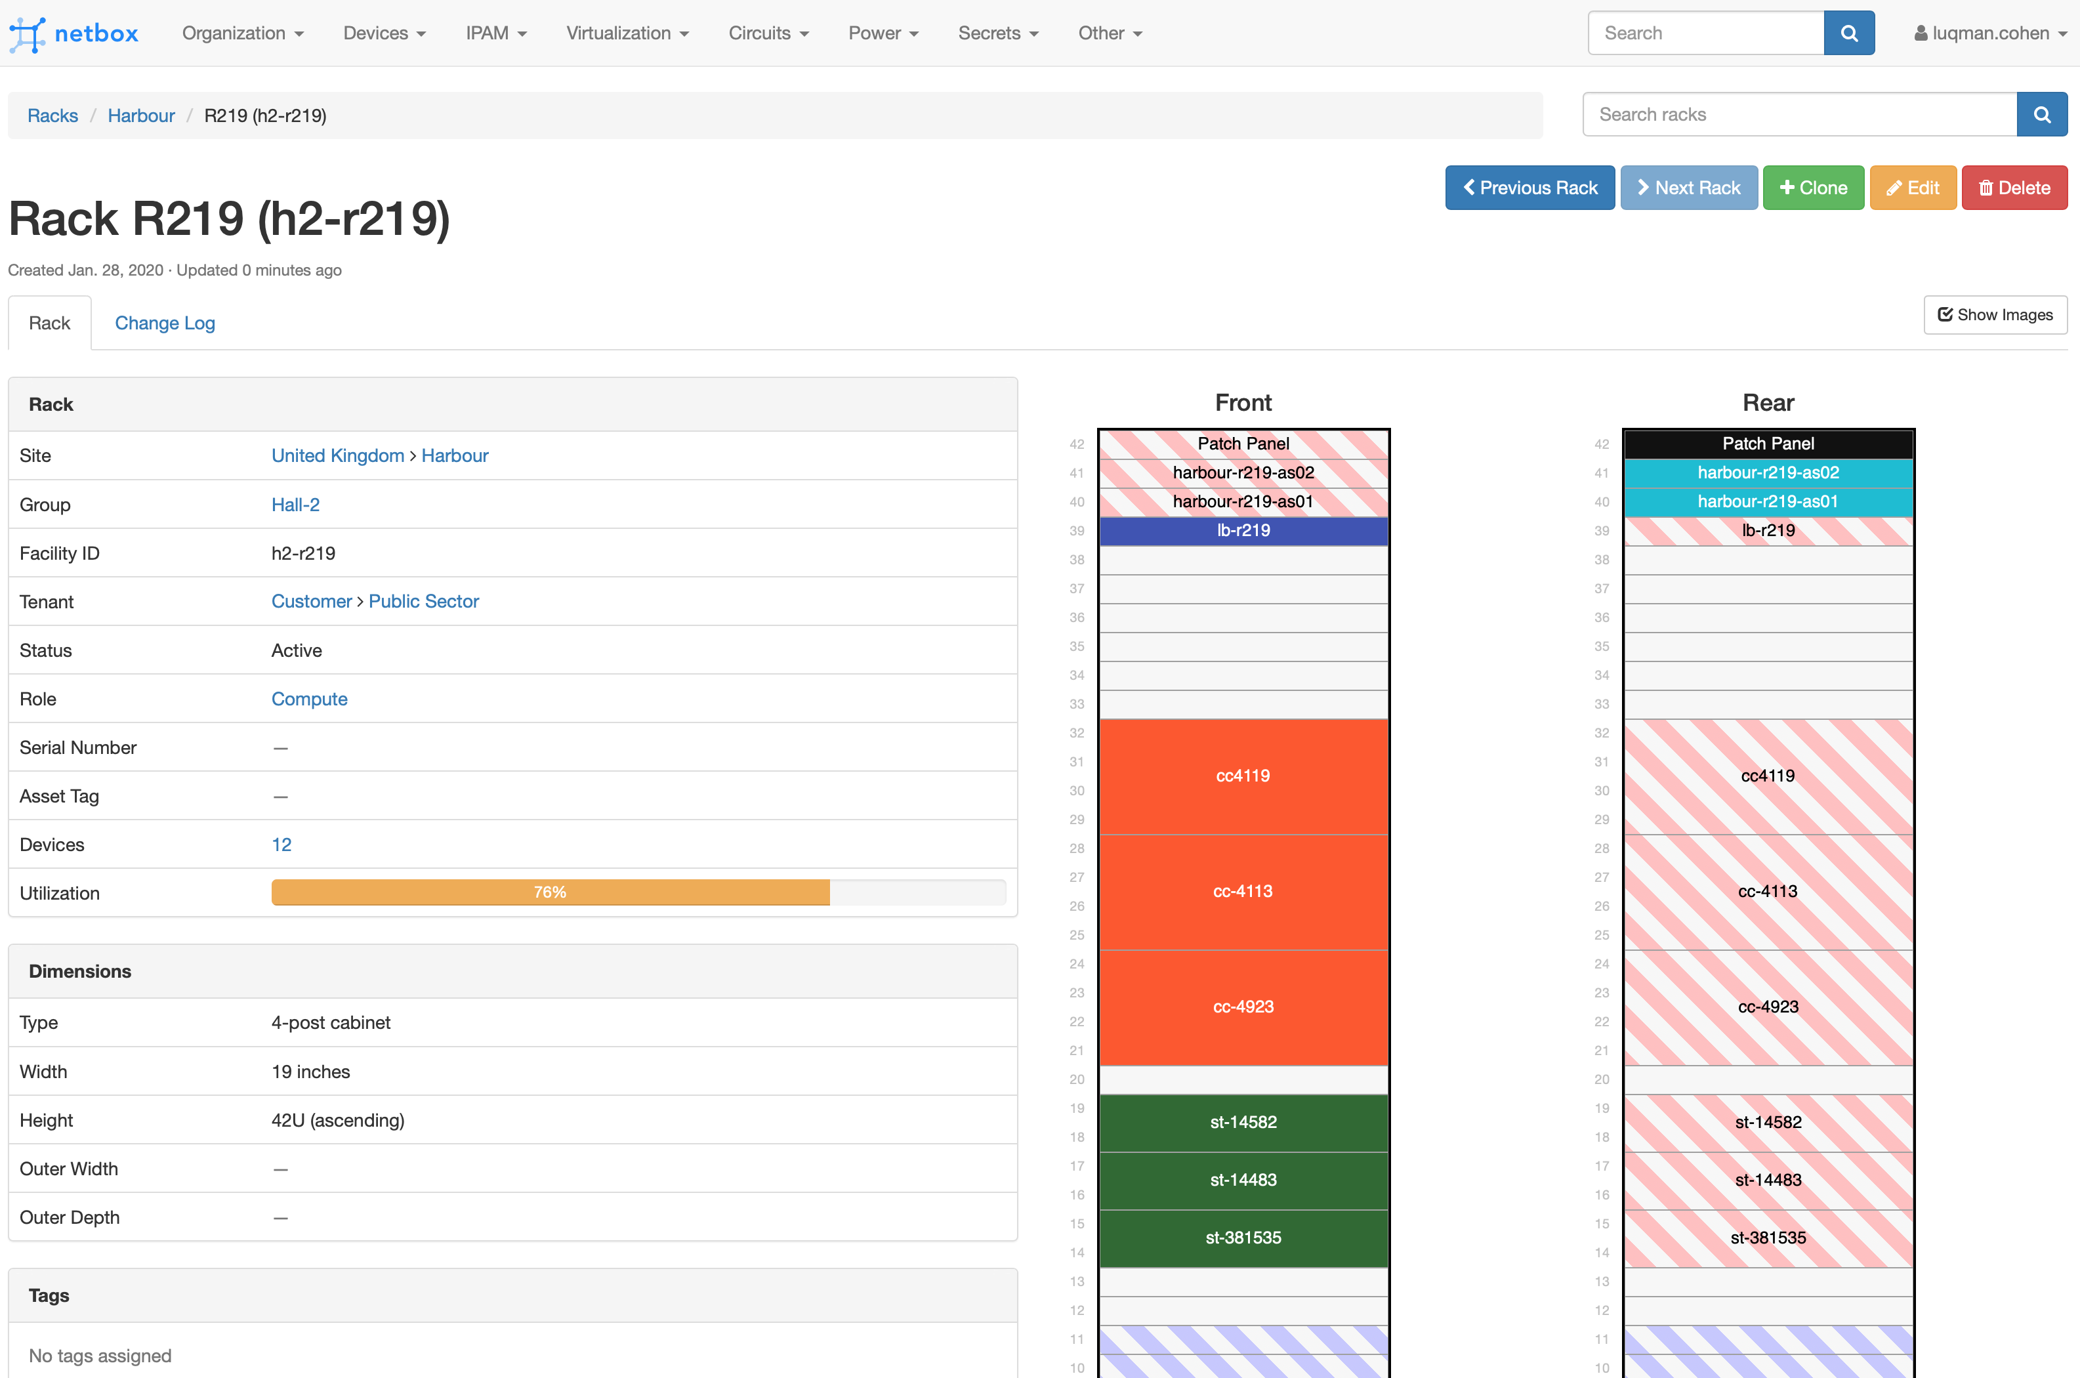Toggle the Show Images checkbox
Viewport: 2080px width, 1378px height.
coord(1995,314)
